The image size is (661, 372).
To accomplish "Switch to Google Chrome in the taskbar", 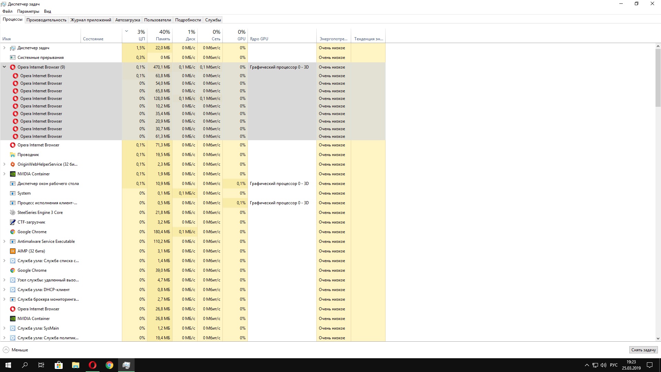I will pos(109,365).
